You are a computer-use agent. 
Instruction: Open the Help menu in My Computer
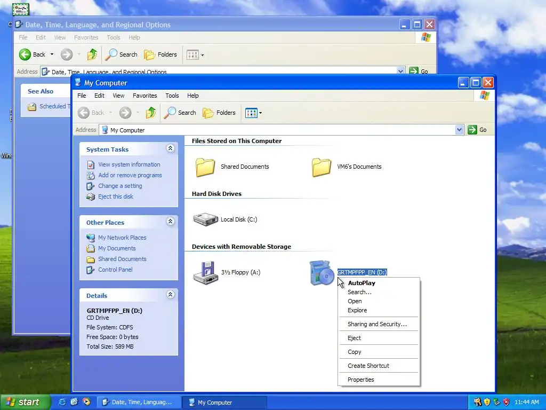click(192, 96)
